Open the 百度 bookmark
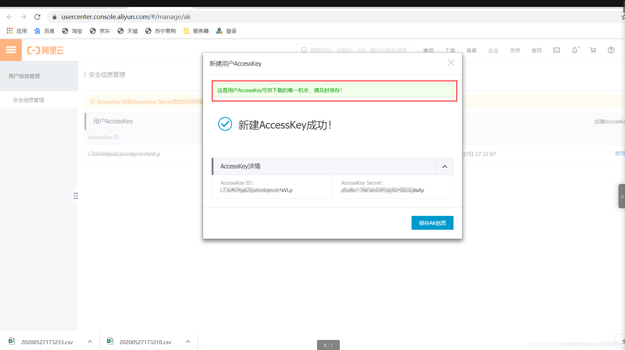The image size is (625, 350). pos(44,31)
